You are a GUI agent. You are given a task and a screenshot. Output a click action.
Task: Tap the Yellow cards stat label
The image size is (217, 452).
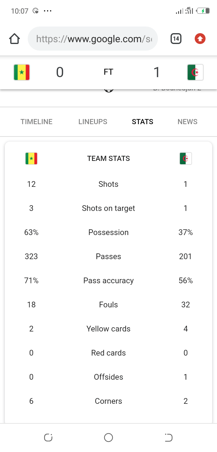tap(108, 329)
